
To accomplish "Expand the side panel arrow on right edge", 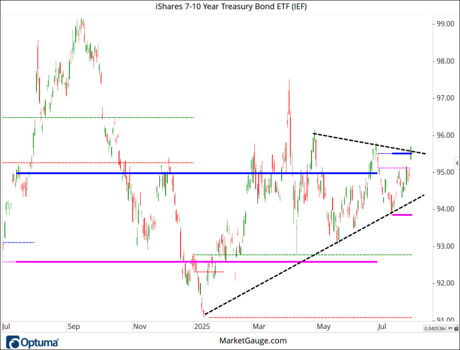I will pyautogui.click(x=456, y=162).
